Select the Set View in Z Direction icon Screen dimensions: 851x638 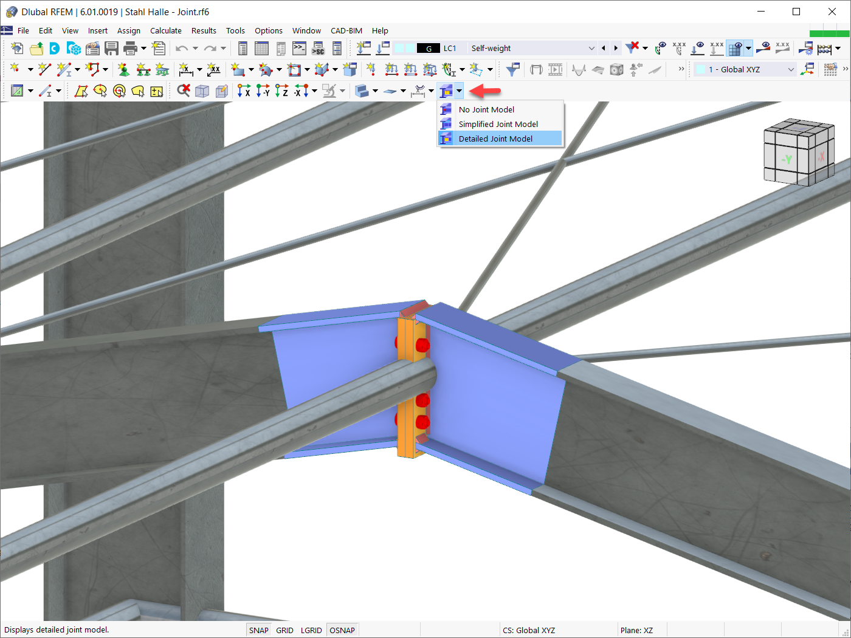coord(281,91)
